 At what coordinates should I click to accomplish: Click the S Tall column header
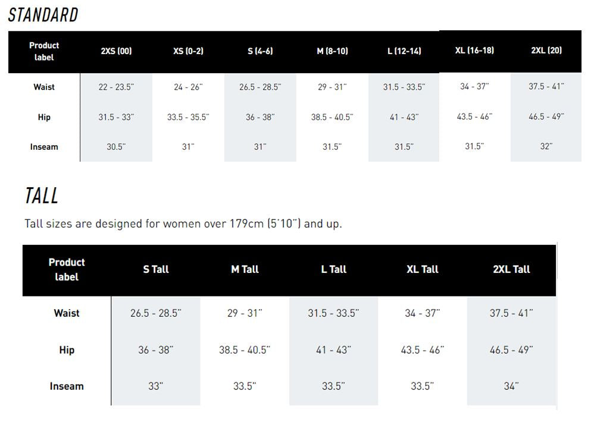point(156,269)
